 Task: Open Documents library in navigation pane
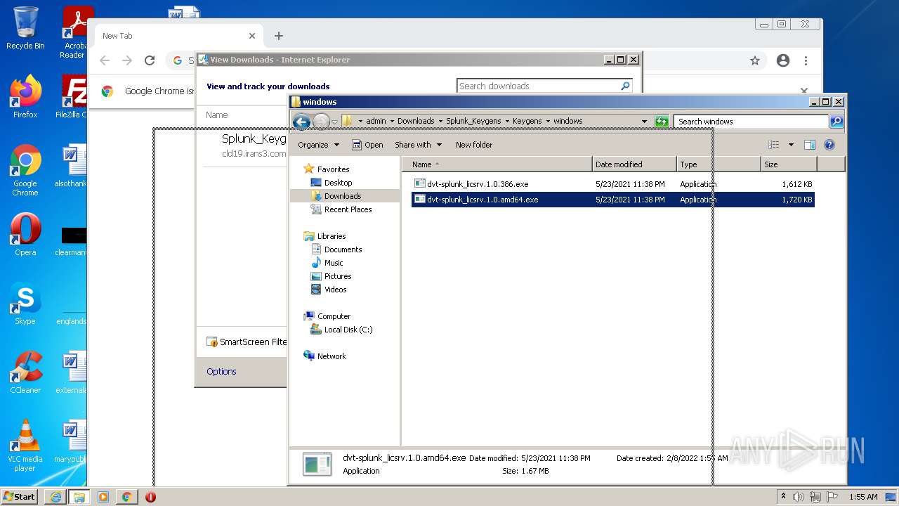(343, 249)
